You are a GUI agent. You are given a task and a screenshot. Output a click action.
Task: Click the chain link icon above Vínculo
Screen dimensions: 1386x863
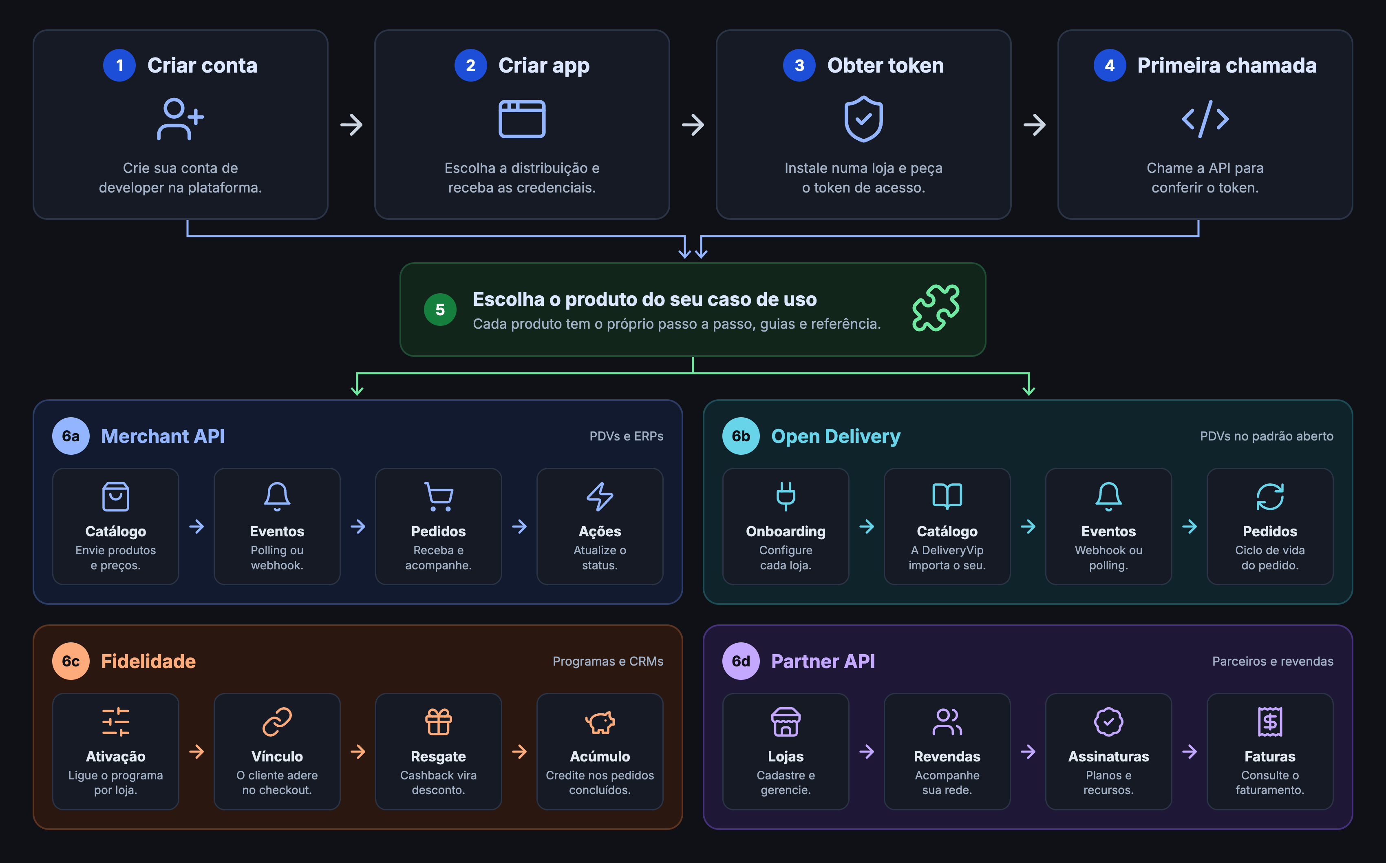click(x=277, y=721)
